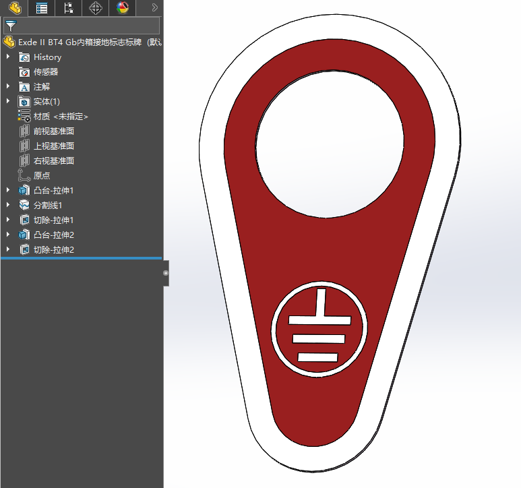Expand the 凸台-拉伸1 feature
This screenshot has width=521, height=488.
(8, 190)
